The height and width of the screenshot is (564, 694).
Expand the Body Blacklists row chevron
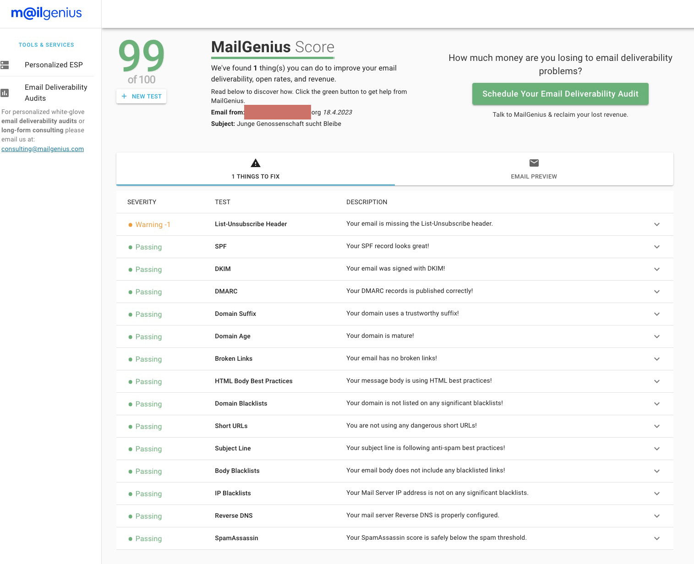(x=657, y=471)
